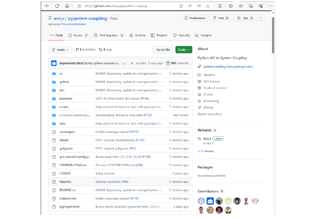Click the browser back arrow
The width and height of the screenshot is (329, 218).
tap(47, 6)
